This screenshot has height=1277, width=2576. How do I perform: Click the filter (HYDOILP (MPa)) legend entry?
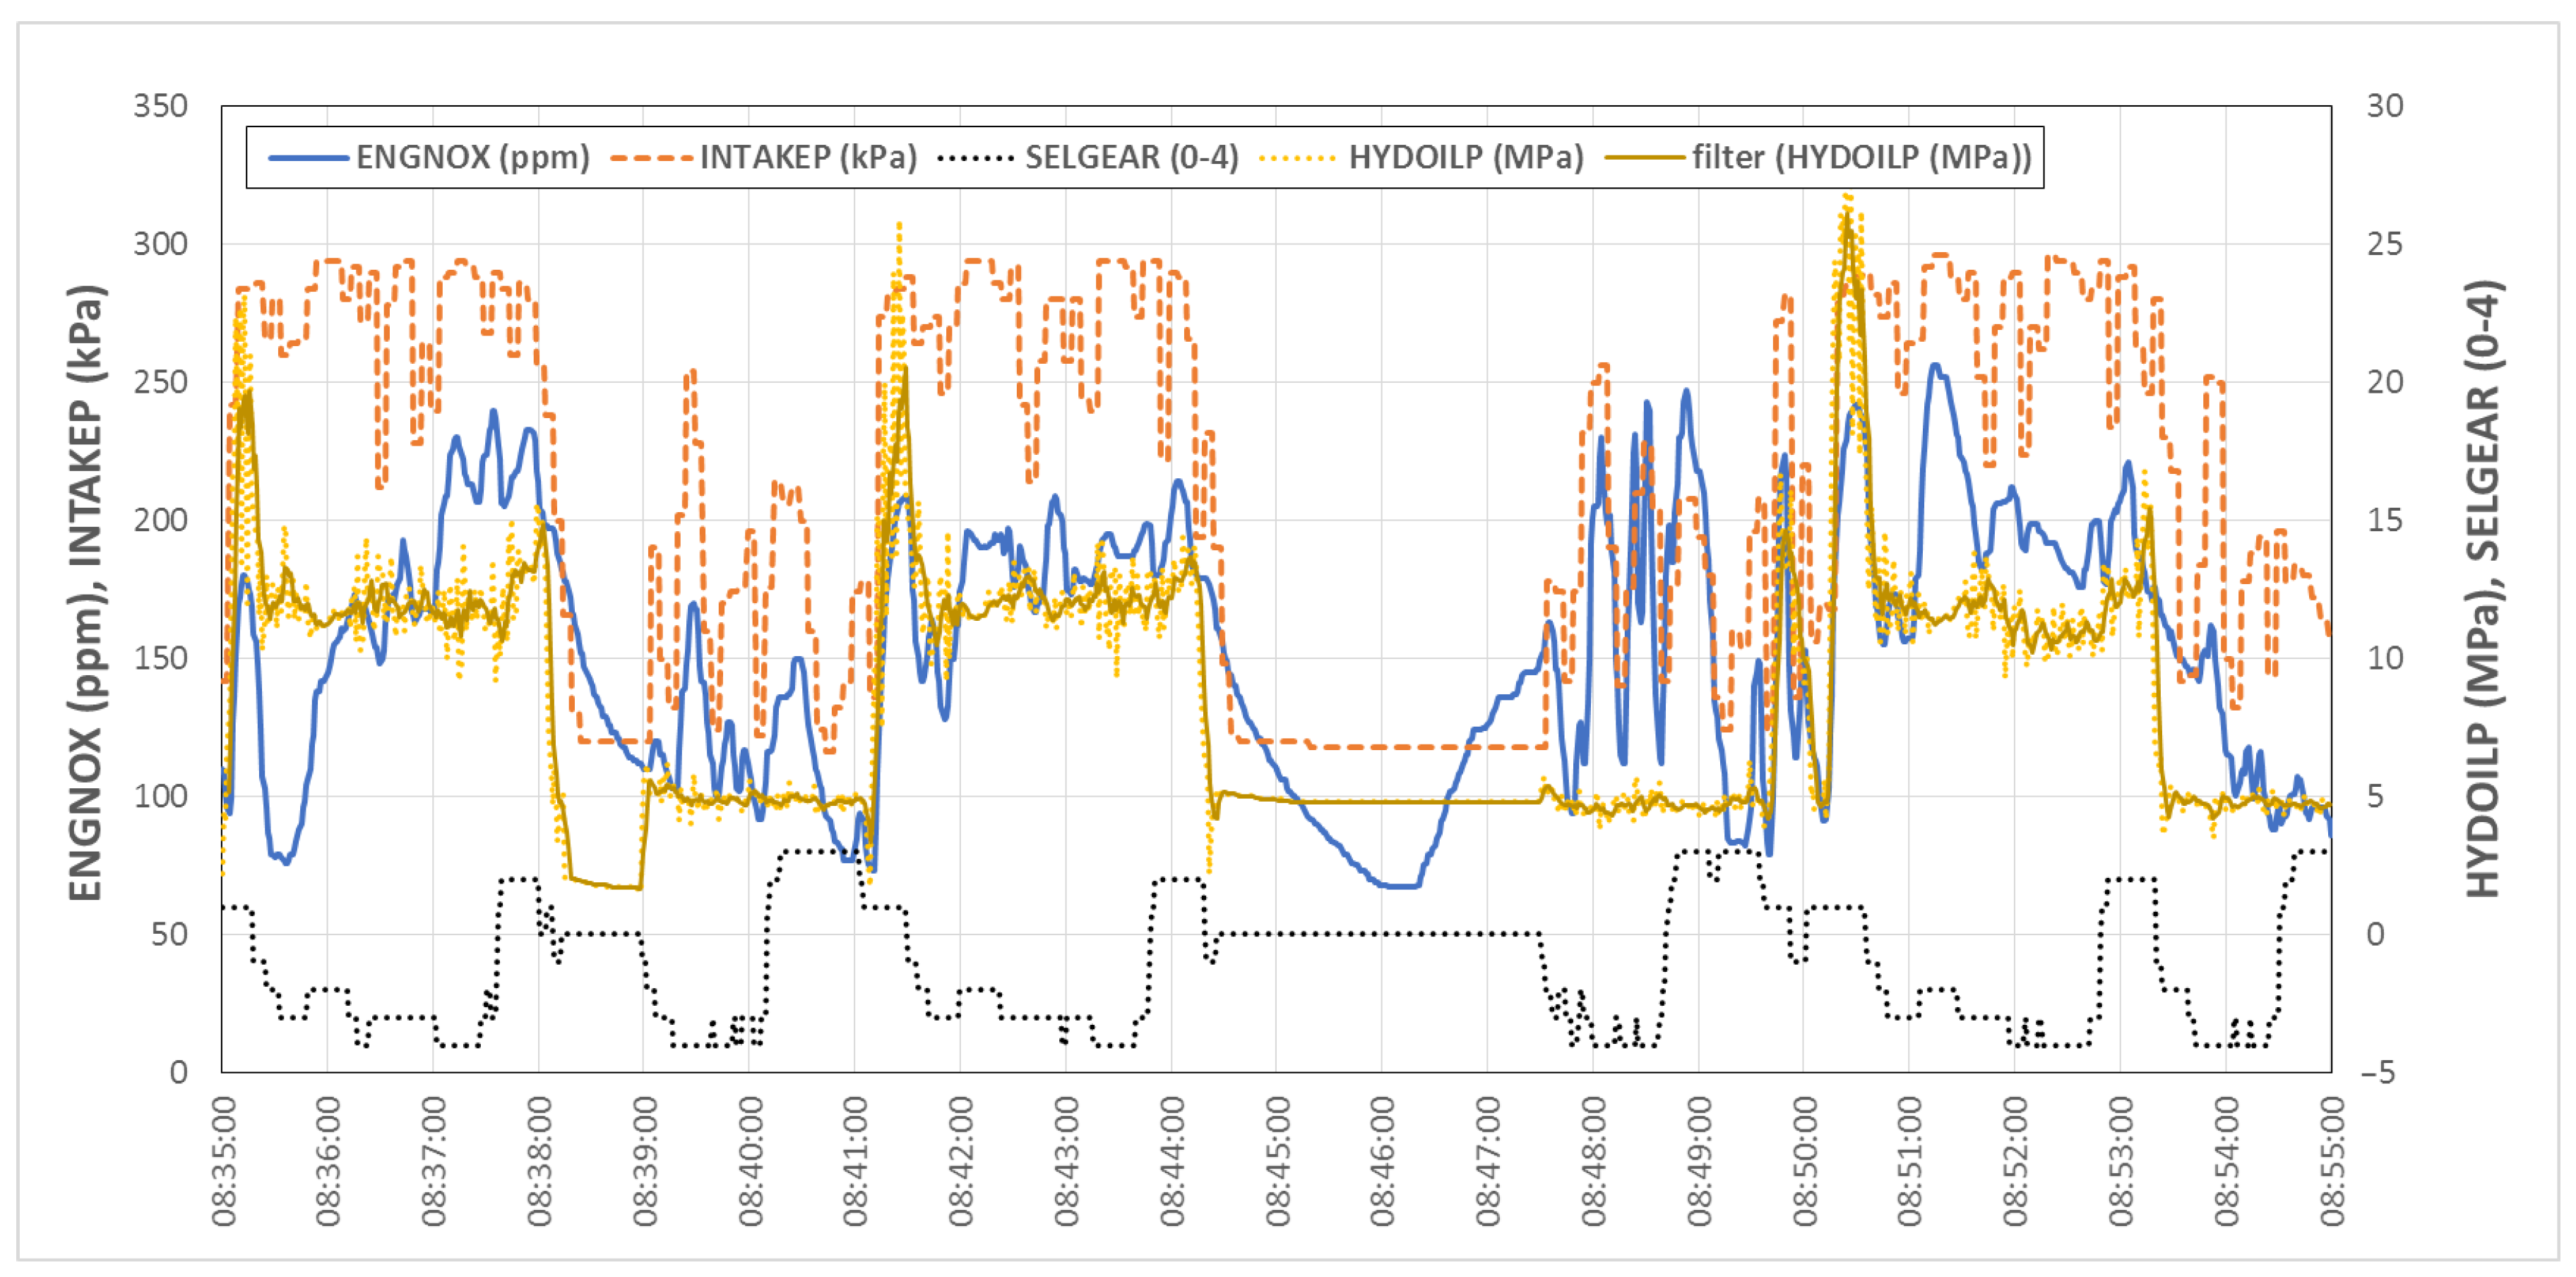tap(1861, 158)
